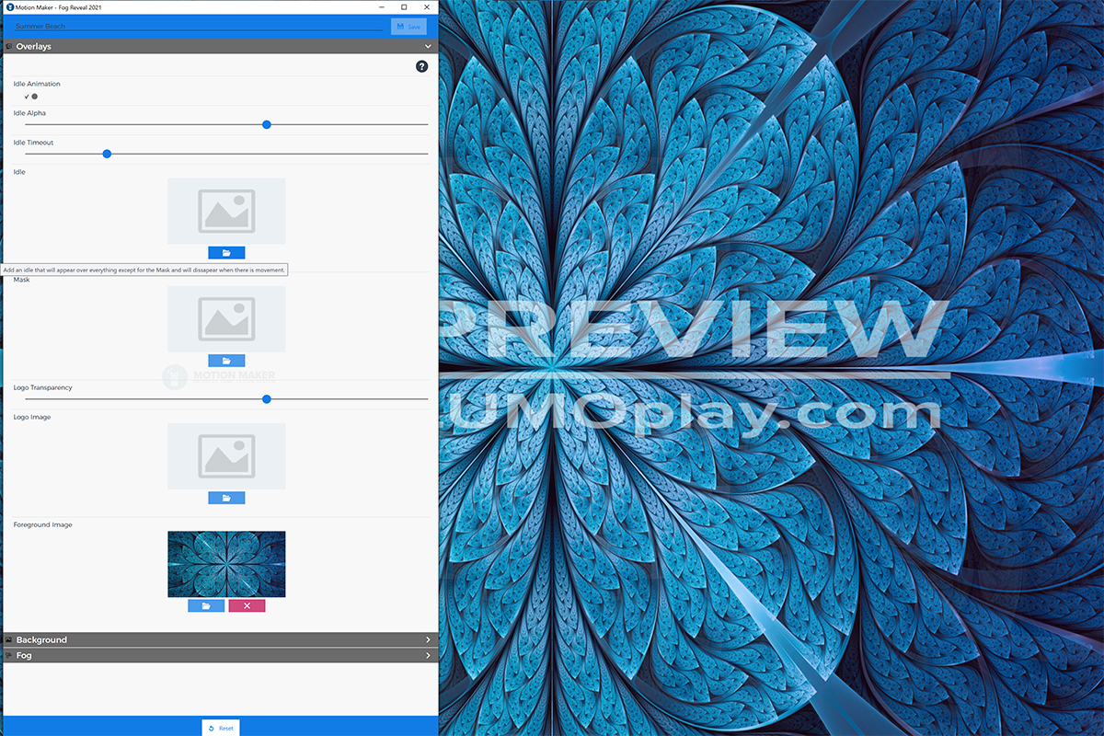Expand the Fog section
Viewport: 1104px width, 736px height.
point(219,655)
